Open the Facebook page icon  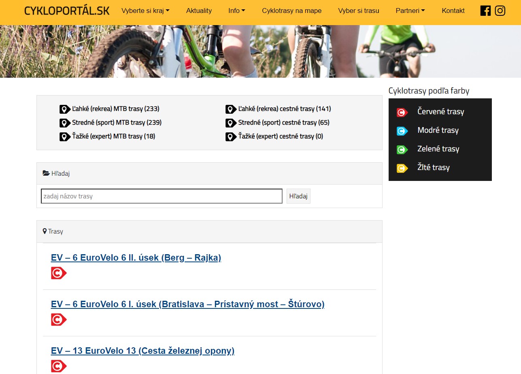point(485,11)
